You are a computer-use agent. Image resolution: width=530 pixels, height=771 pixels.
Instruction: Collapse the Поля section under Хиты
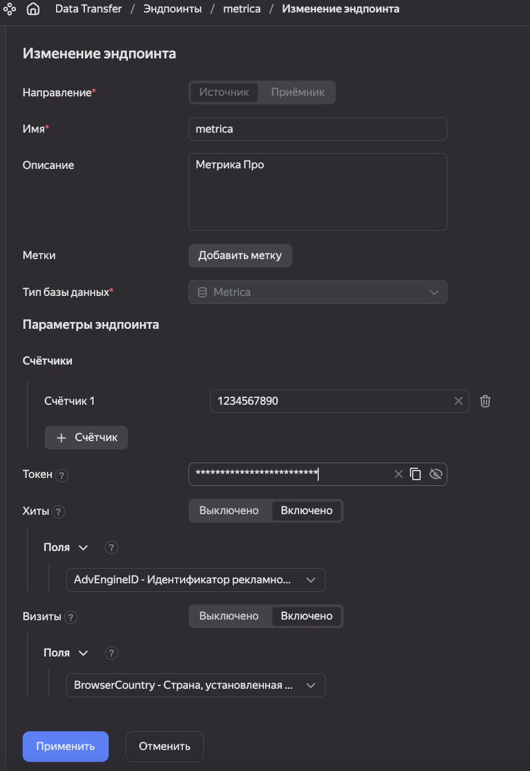click(x=66, y=548)
